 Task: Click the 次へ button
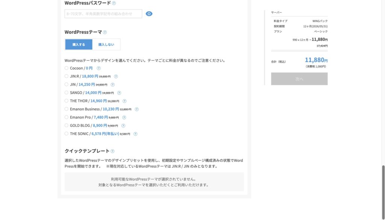[299, 79]
